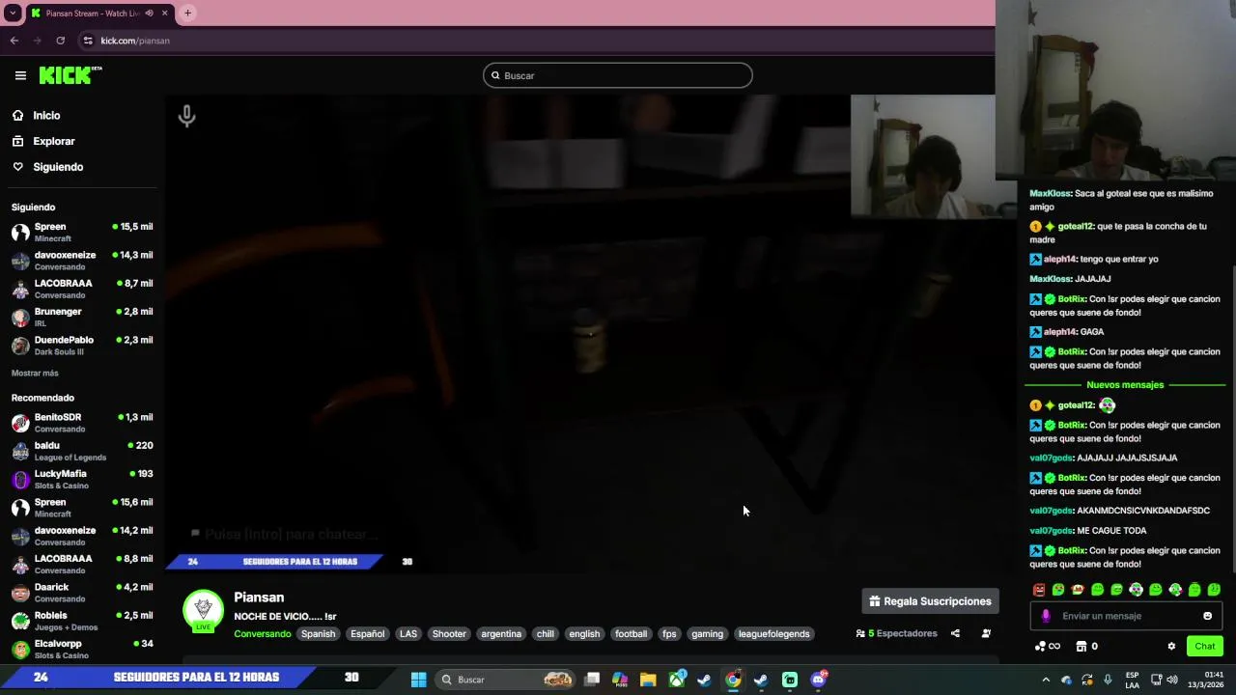Open Elcalvorpp channel avatar
The image size is (1236, 695).
tap(20, 649)
